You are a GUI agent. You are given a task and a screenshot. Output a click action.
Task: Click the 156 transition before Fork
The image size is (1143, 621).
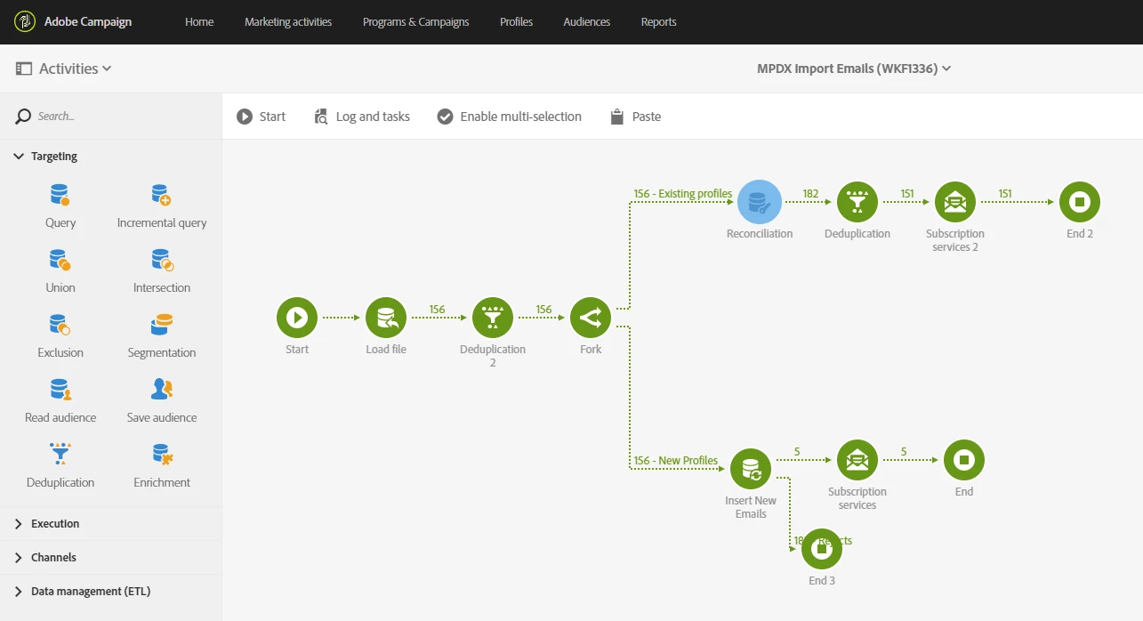543,310
